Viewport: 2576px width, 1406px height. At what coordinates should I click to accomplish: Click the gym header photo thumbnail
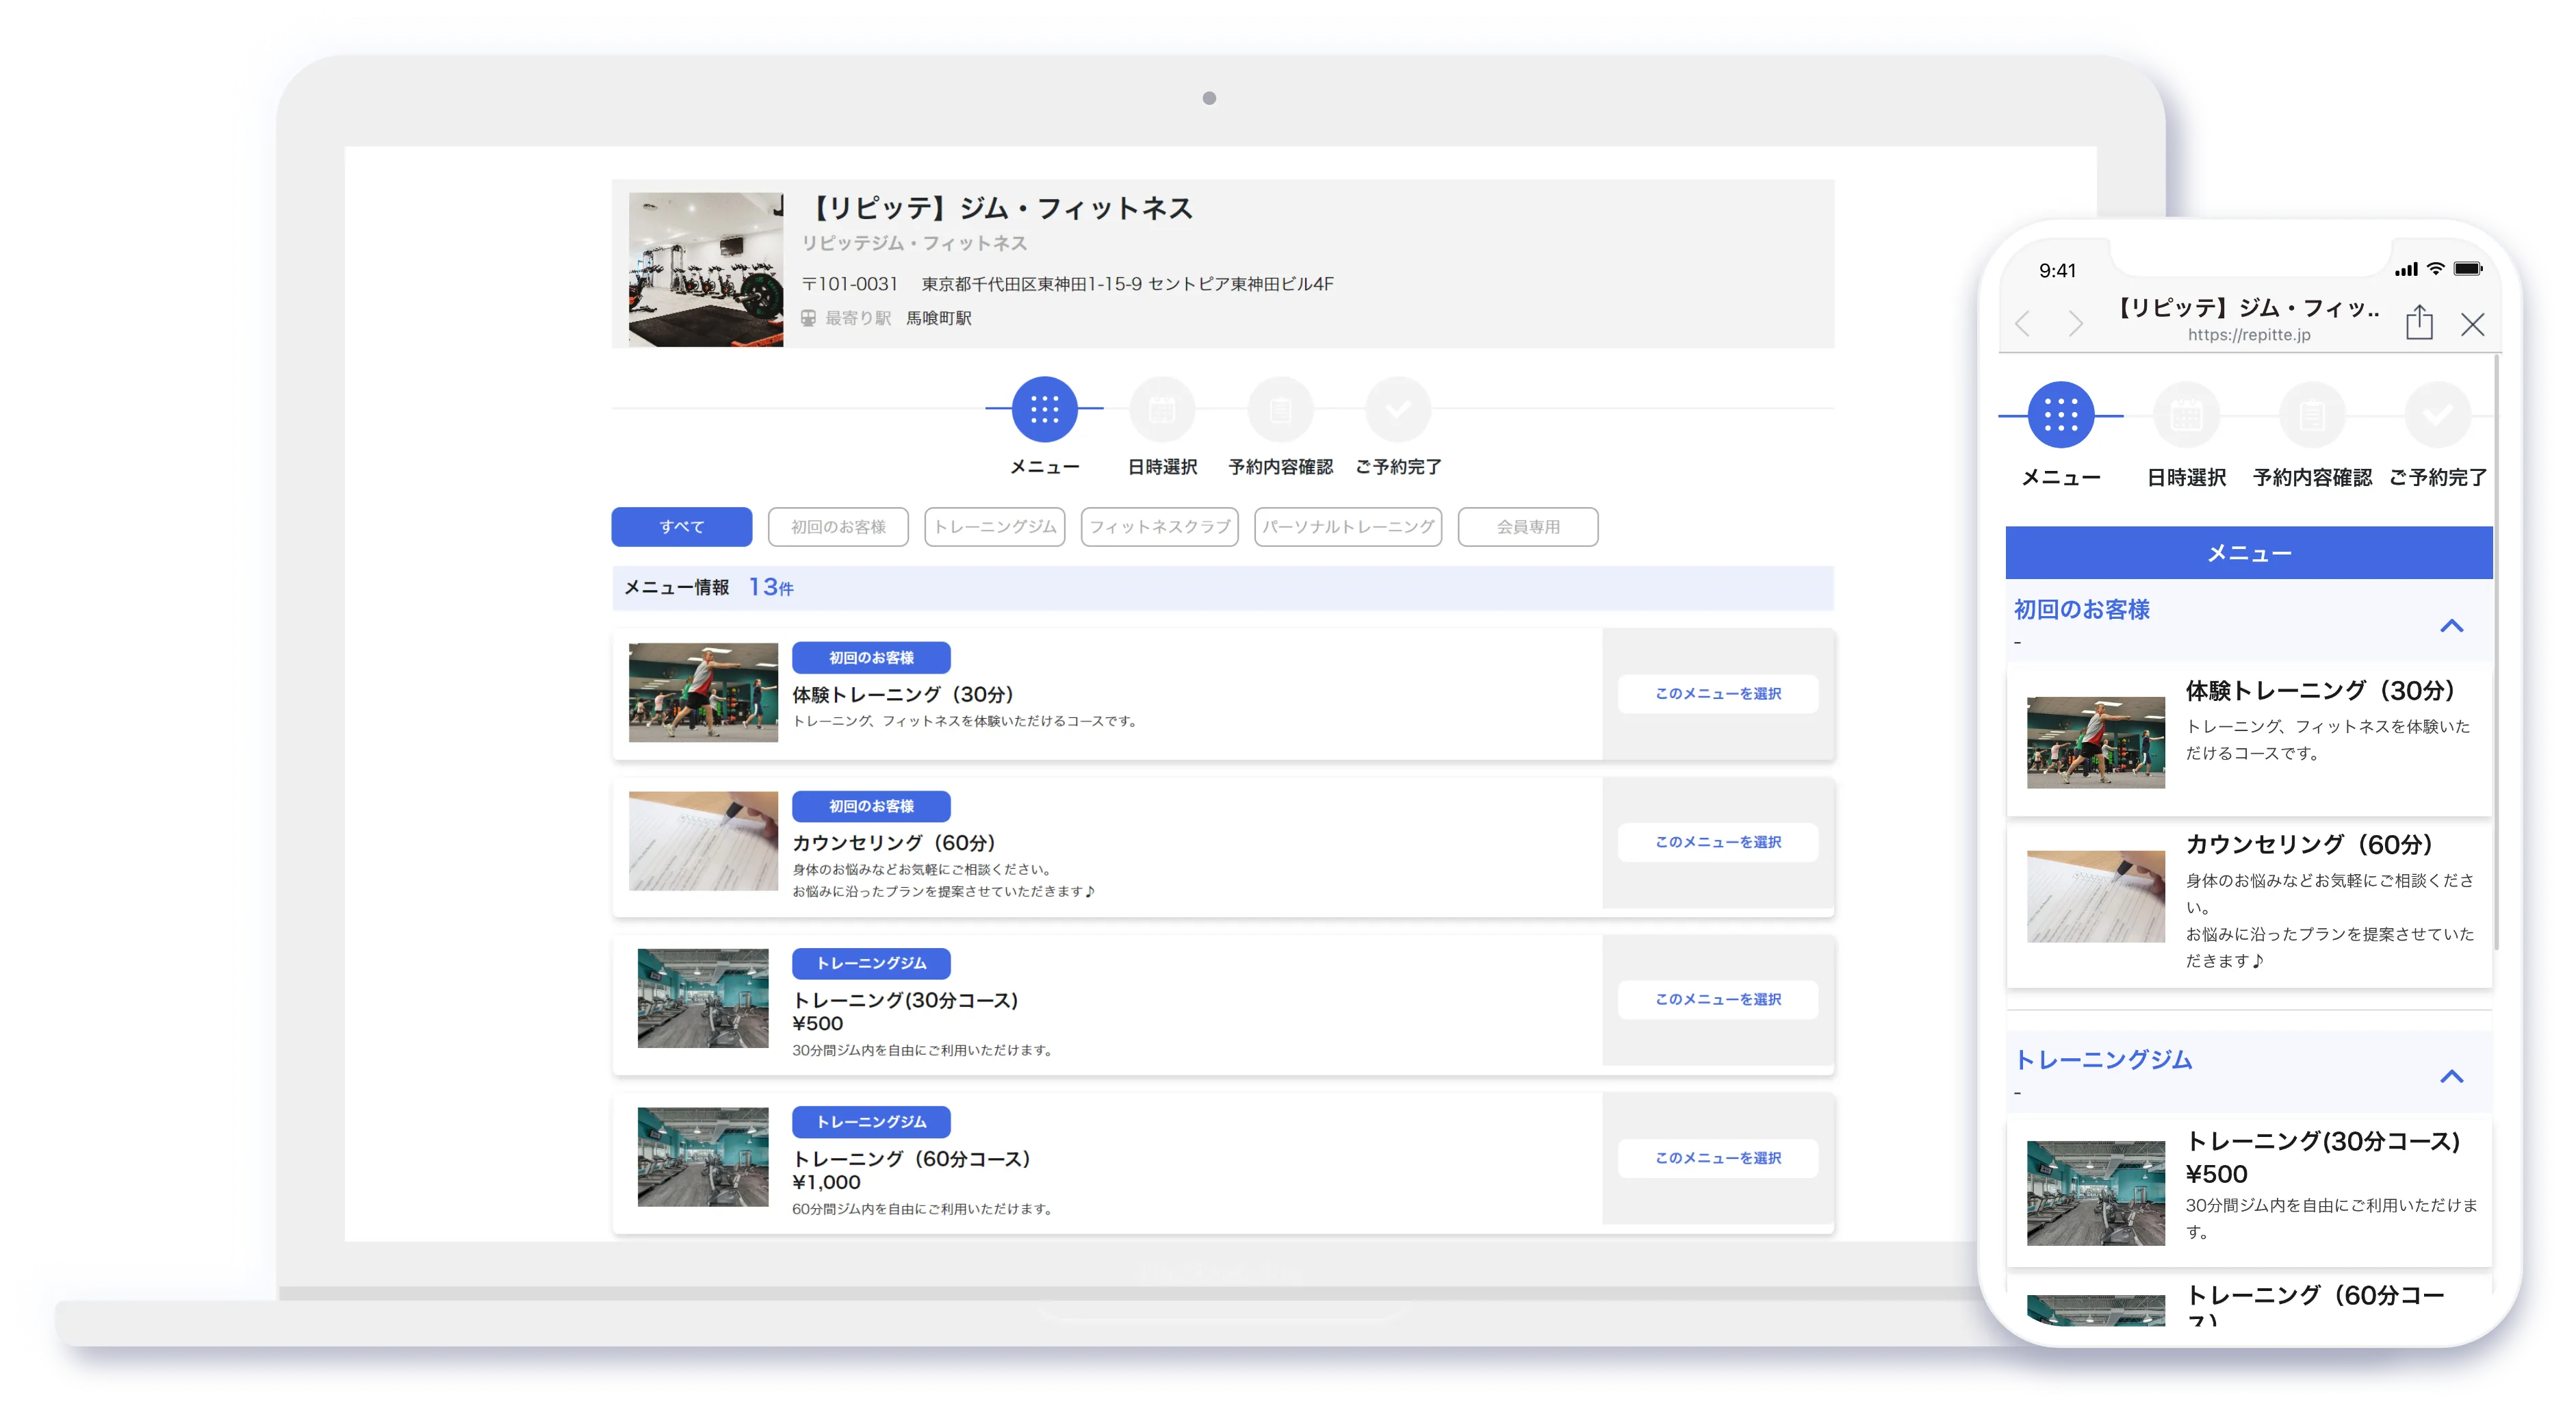pos(705,270)
